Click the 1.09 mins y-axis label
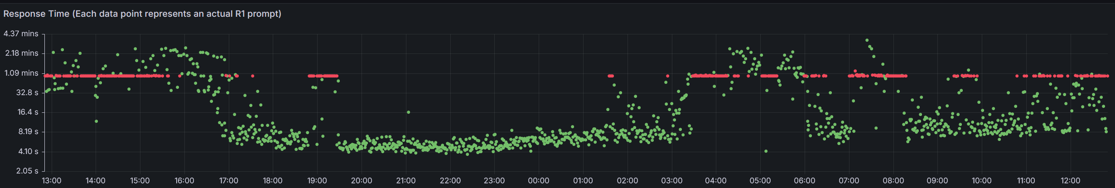The height and width of the screenshot is (188, 1115). click(x=22, y=73)
